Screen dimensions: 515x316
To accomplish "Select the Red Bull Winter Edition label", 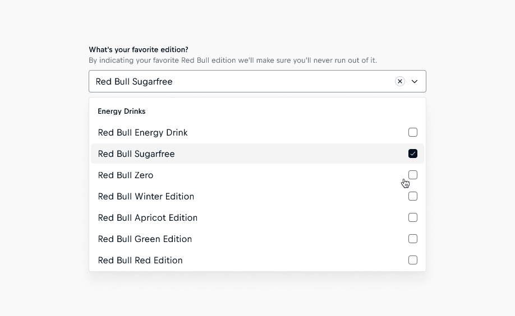I will 146,197.
